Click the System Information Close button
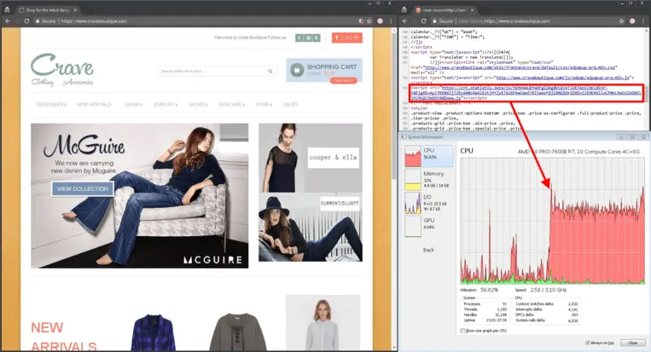The height and width of the screenshot is (352, 651). pyautogui.click(x=632, y=343)
